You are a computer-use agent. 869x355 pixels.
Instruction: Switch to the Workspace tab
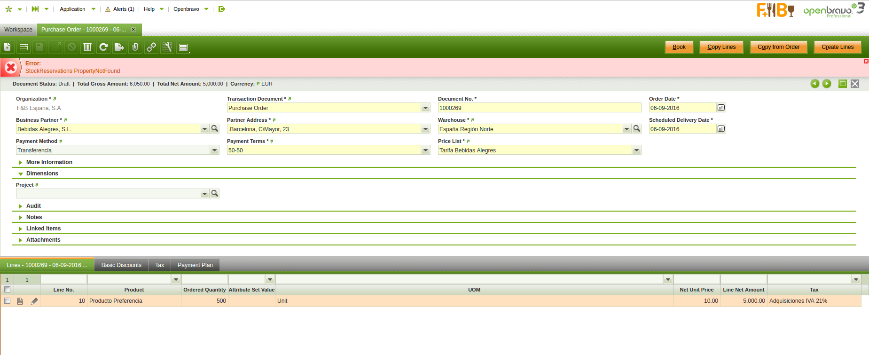(18, 30)
